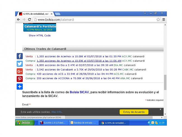Go forward with browser forward arrow
Screen dimensions: 182x137
coord(24,20)
